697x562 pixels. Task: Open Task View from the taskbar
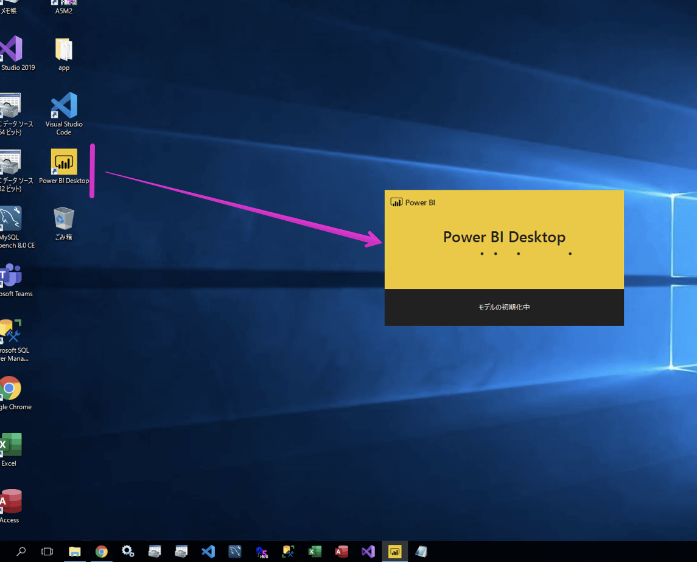[47, 551]
